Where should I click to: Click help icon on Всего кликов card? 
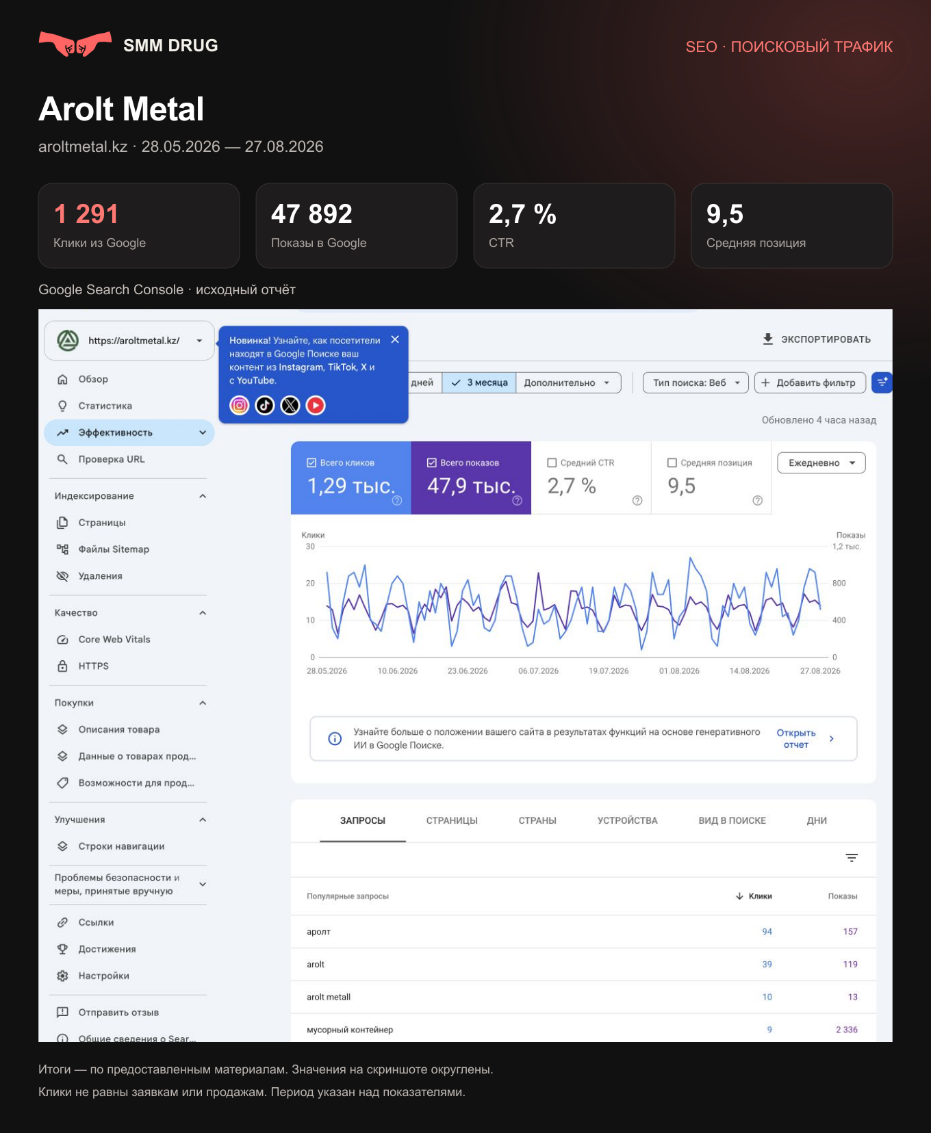pyautogui.click(x=397, y=501)
